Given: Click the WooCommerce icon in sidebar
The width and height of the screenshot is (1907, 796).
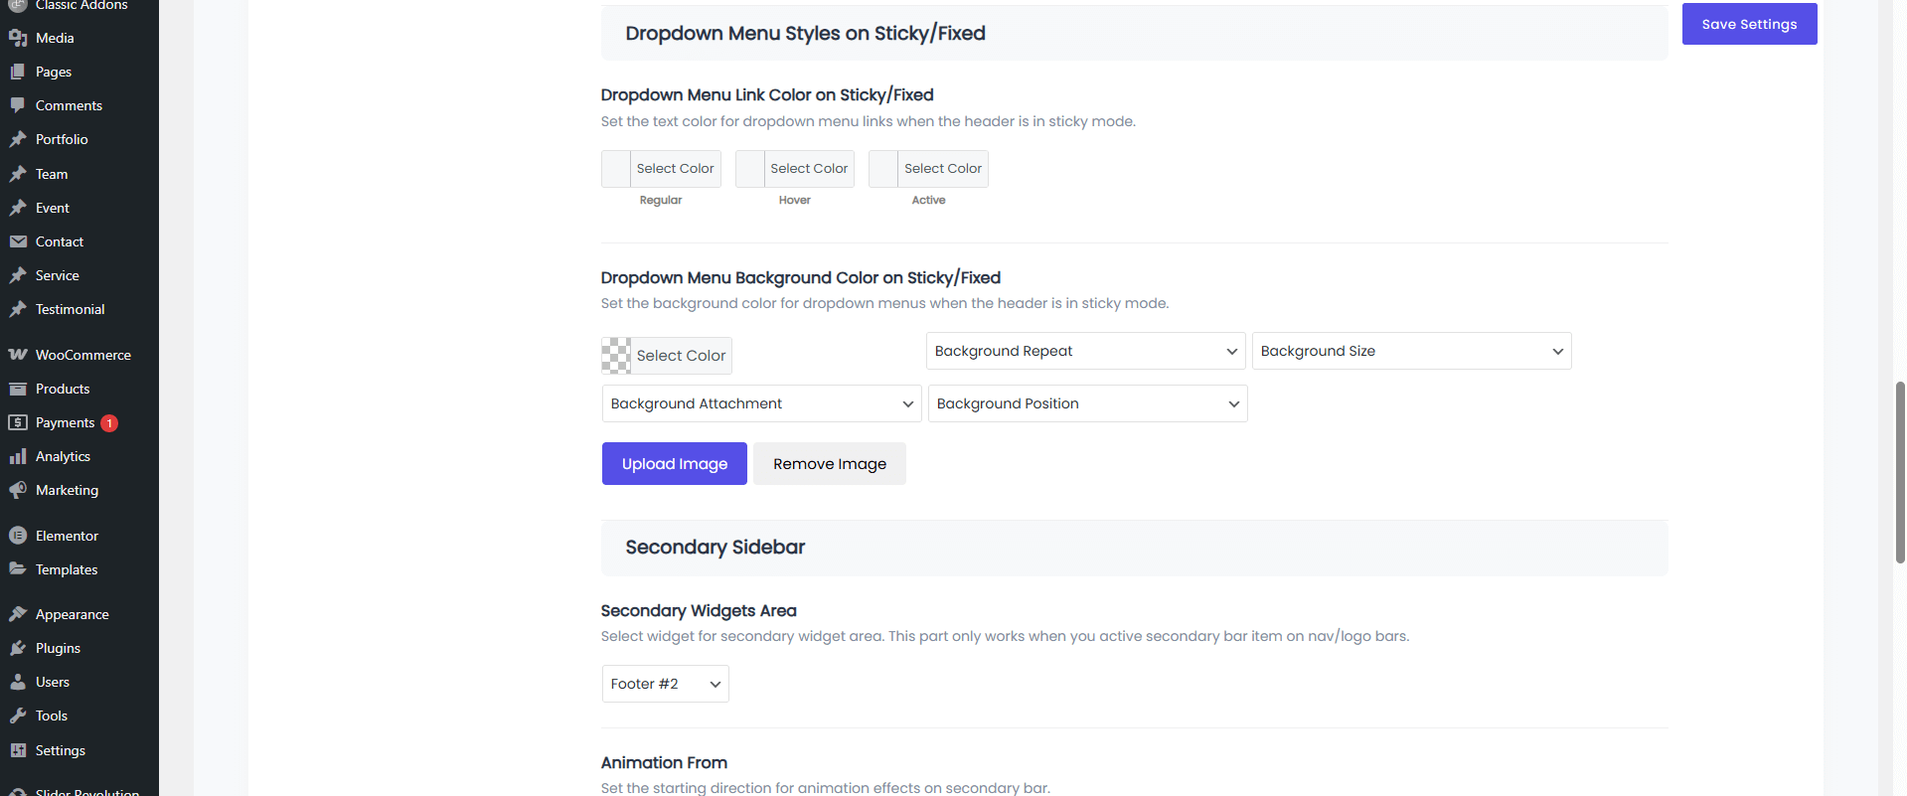Looking at the screenshot, I should click(18, 355).
